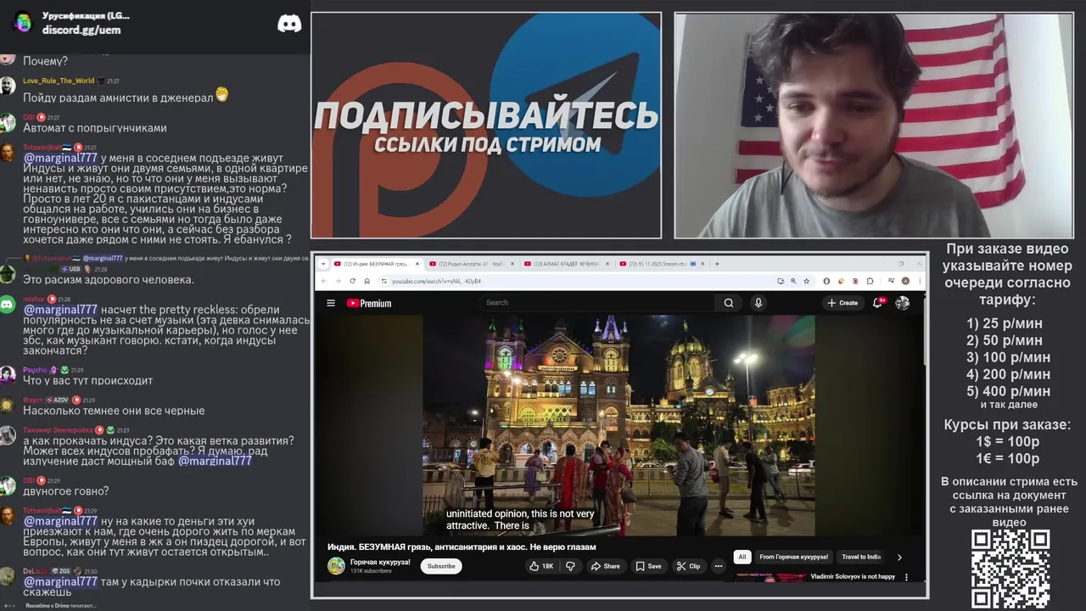Open the browser profile avatar
Screen dimensions: 1086x611
[906, 281]
